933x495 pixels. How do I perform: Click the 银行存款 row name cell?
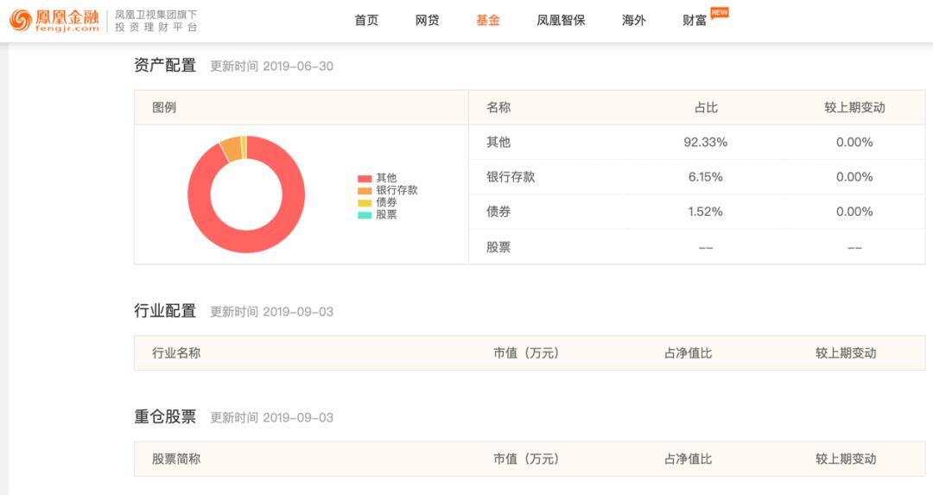[x=511, y=177]
